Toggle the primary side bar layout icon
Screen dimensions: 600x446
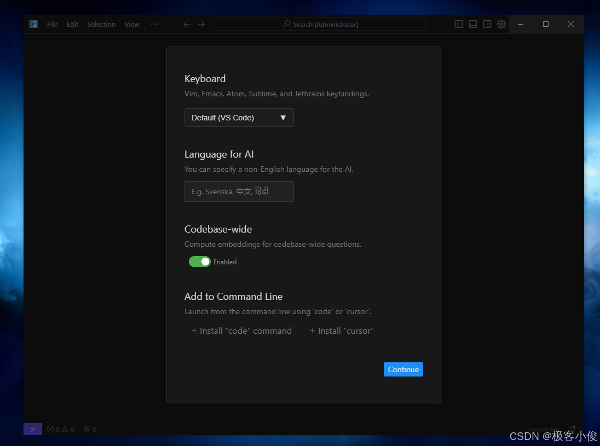pos(458,24)
